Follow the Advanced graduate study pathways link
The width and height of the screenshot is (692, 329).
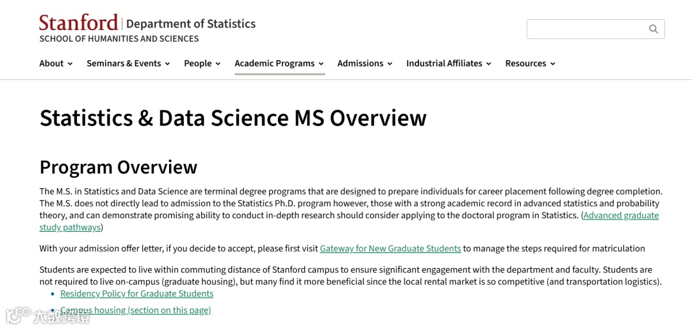coord(349,221)
